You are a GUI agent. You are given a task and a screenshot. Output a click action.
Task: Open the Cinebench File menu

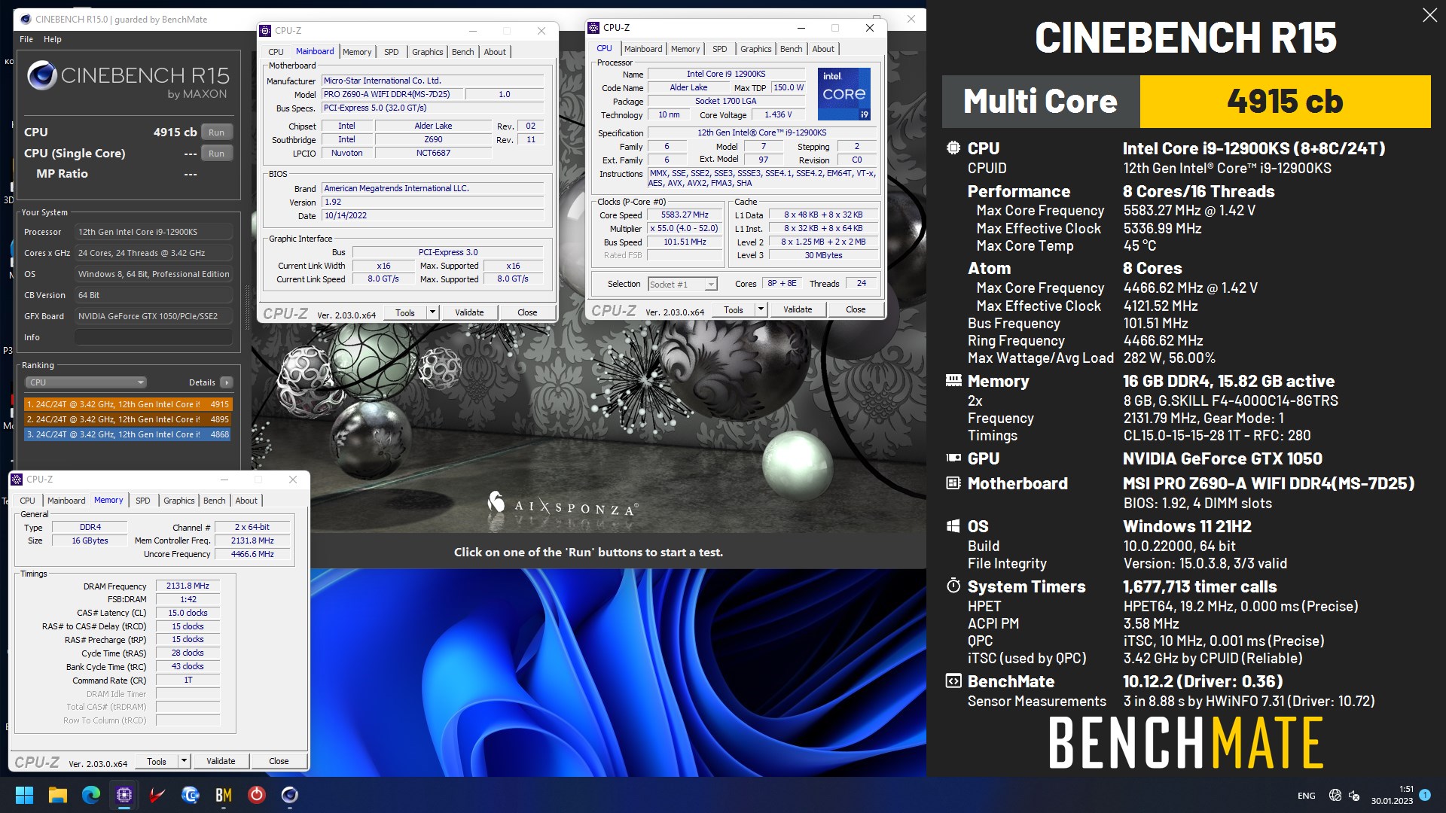(x=26, y=39)
